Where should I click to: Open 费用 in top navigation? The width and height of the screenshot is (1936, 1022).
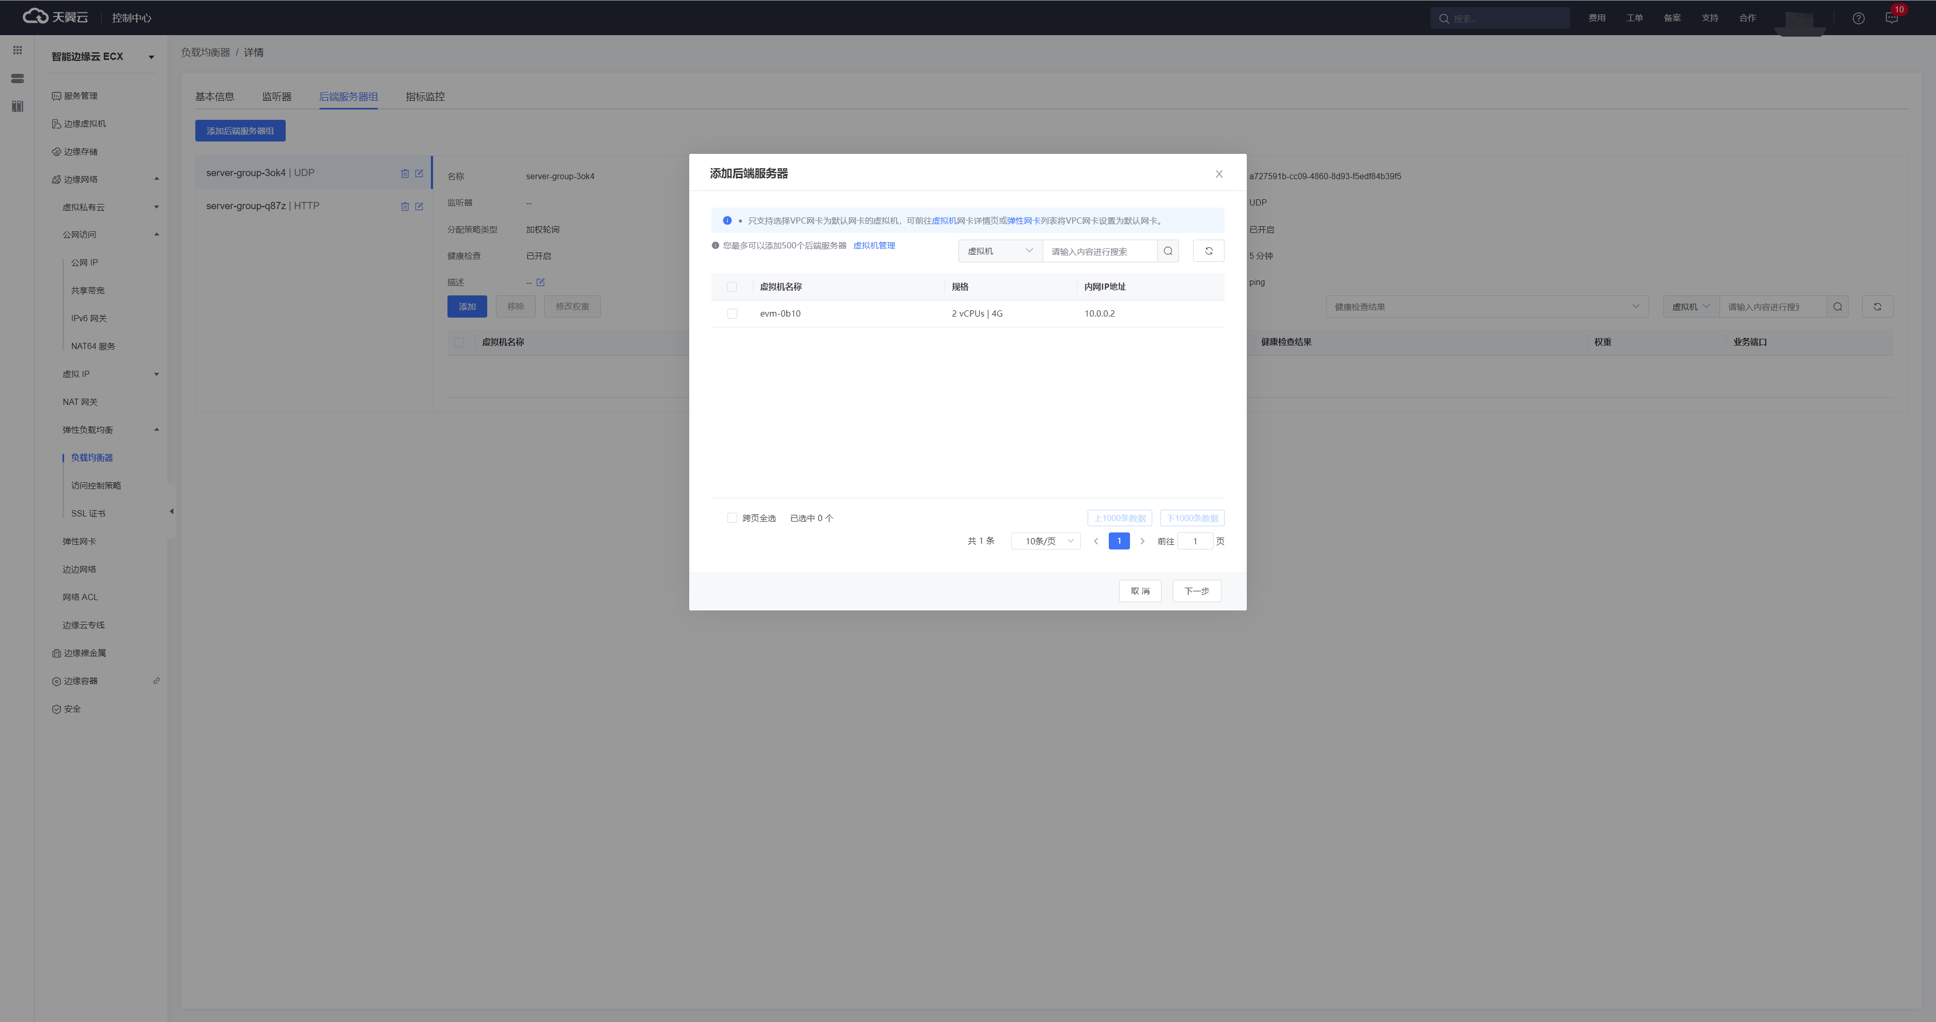tap(1597, 18)
